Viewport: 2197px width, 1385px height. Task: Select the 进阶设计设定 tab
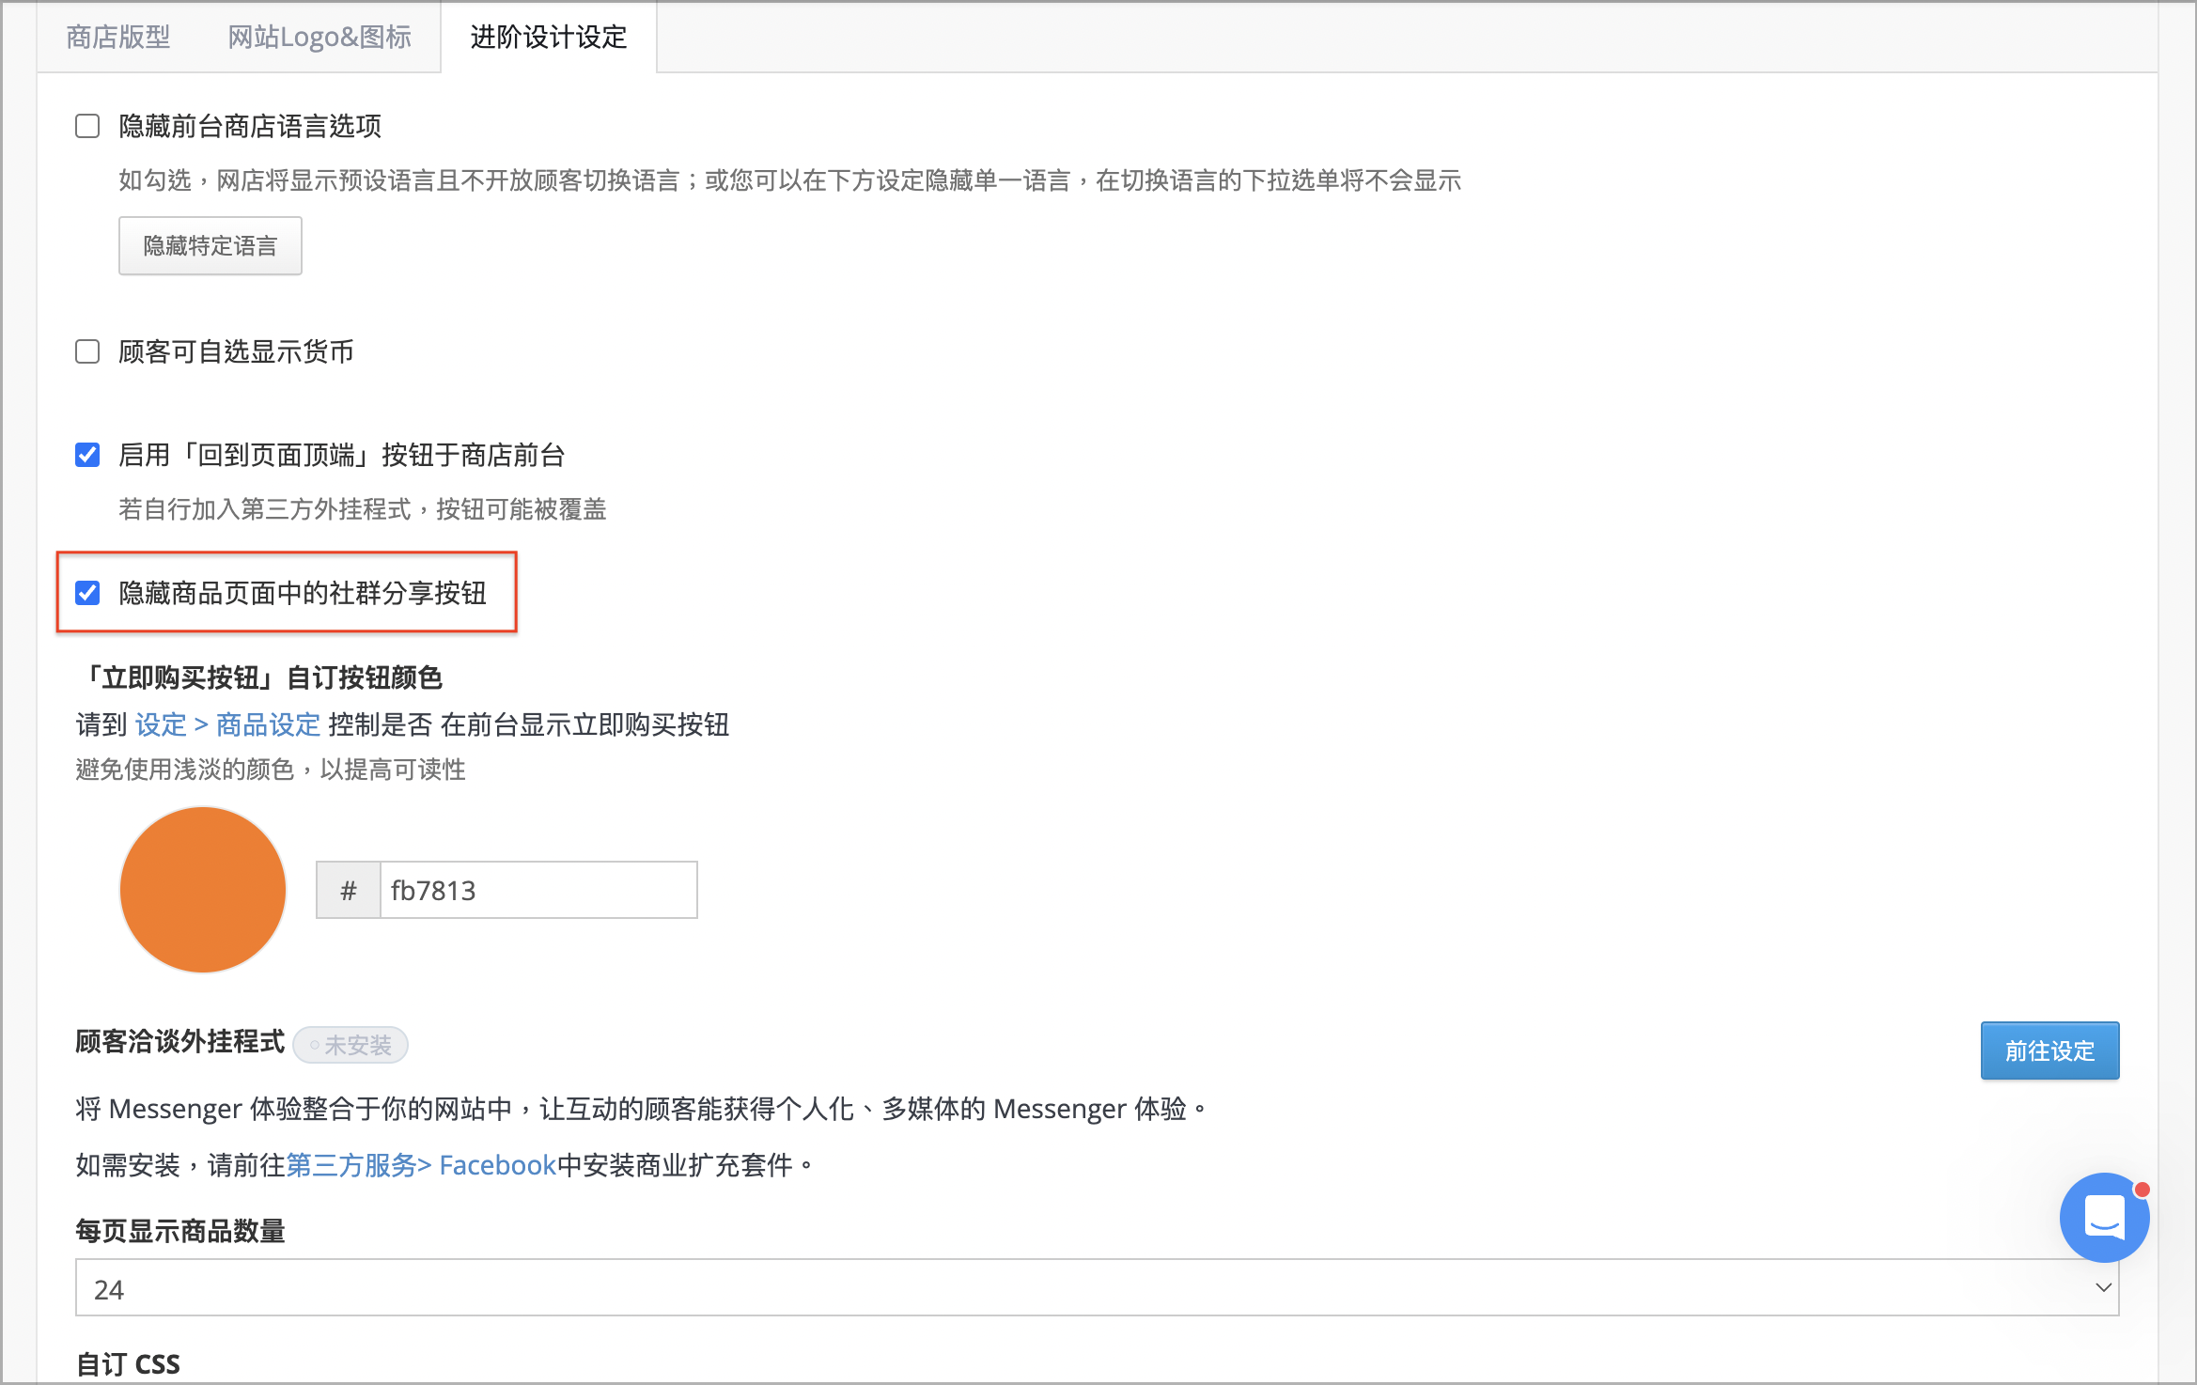coord(549,37)
